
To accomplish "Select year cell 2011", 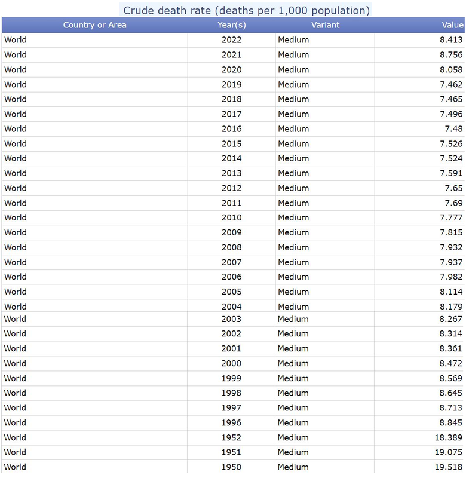I will 232,203.
